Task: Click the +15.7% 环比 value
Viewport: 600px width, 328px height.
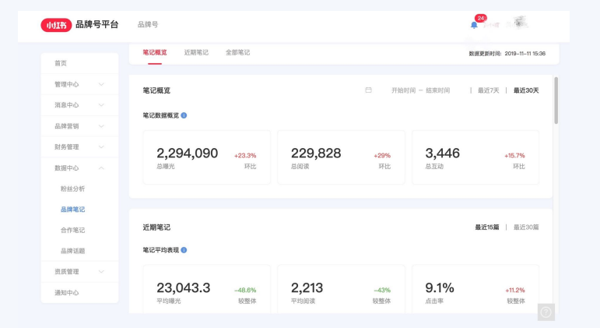Action: pos(514,156)
